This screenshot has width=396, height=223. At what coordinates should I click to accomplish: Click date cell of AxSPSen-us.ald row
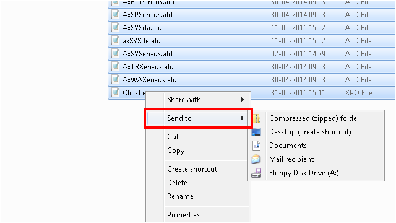point(298,15)
